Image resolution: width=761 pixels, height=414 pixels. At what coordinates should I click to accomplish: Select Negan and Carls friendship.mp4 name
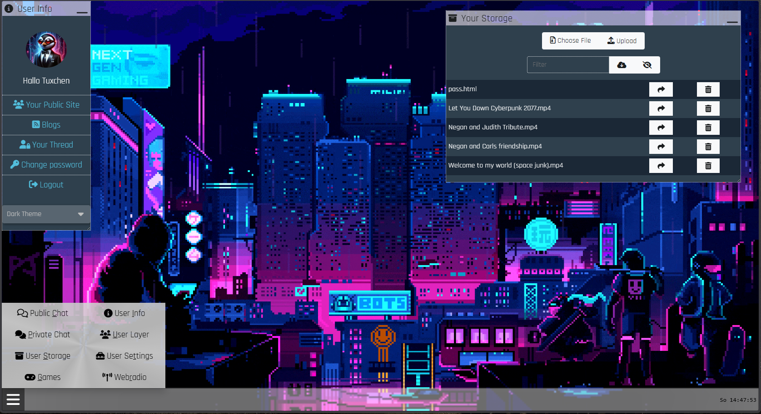[x=495, y=146]
